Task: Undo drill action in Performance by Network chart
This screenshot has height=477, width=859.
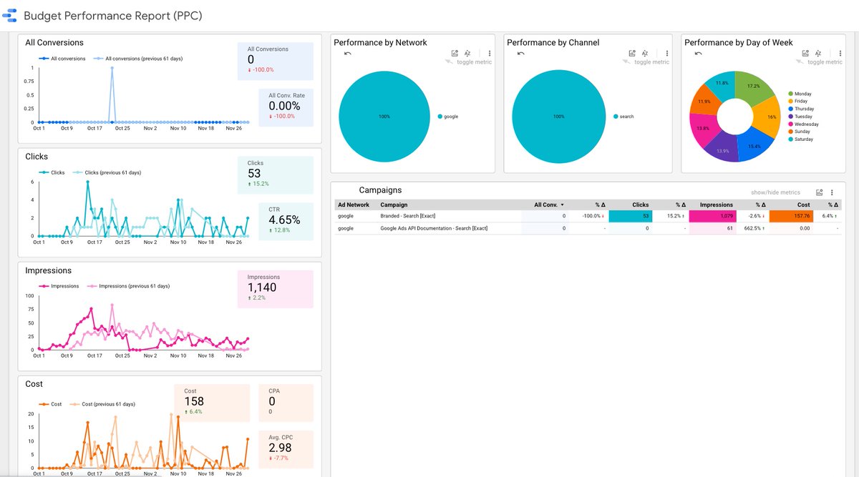Action: click(x=348, y=53)
